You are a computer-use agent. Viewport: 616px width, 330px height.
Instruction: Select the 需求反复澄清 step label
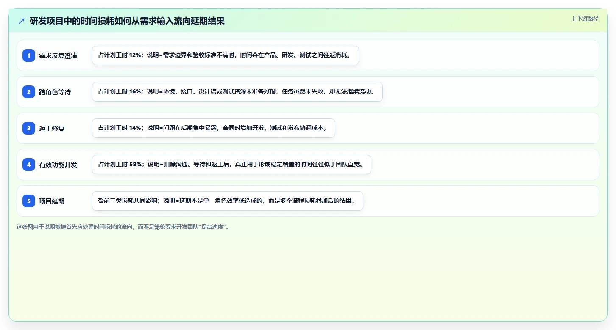(x=58, y=55)
